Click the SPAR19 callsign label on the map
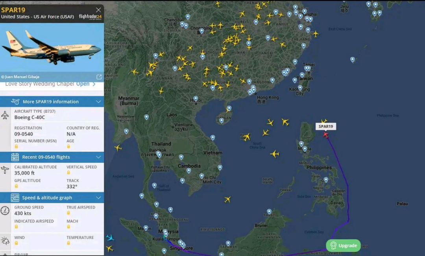The image size is (425, 256). (x=326, y=126)
